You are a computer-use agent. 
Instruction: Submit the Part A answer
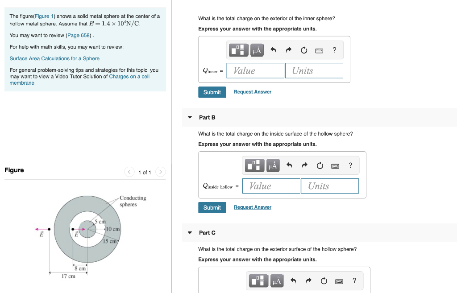pos(212,92)
